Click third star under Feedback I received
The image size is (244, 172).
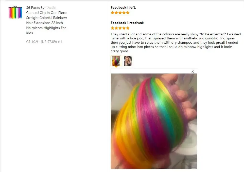(x=120, y=28)
